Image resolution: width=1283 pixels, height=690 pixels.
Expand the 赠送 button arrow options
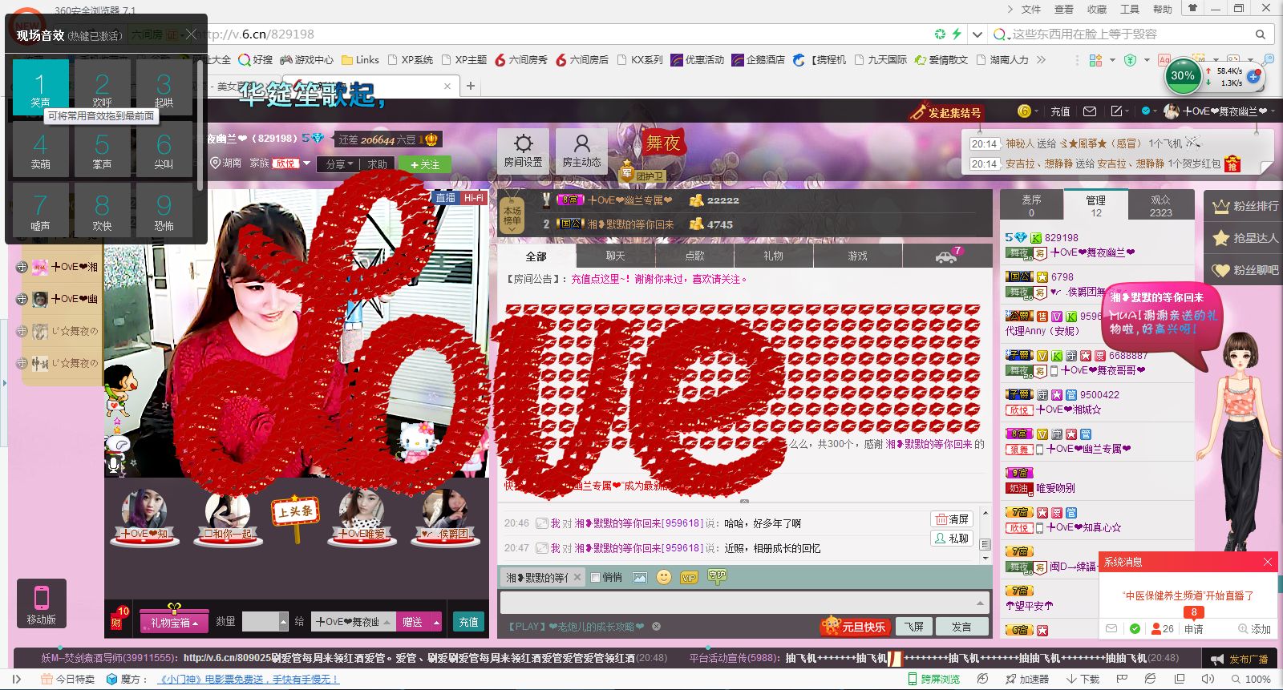(436, 621)
